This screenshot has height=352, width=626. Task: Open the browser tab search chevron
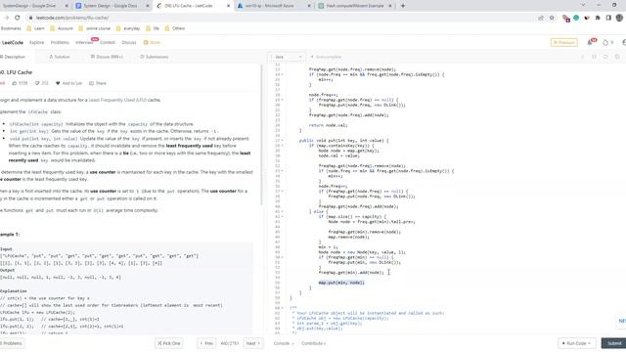pos(583,6)
